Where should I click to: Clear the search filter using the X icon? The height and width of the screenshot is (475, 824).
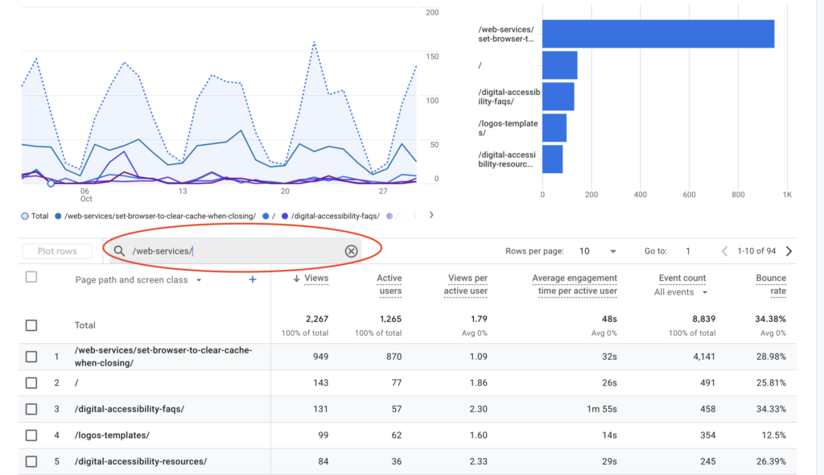[352, 250]
